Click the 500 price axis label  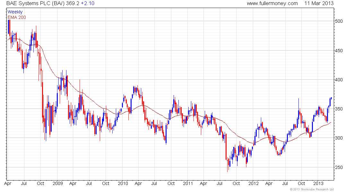pos(339,21)
